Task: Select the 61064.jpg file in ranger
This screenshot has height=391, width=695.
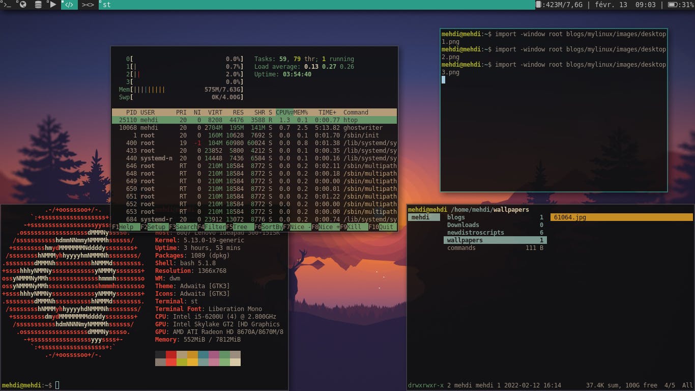Action: 621,217
